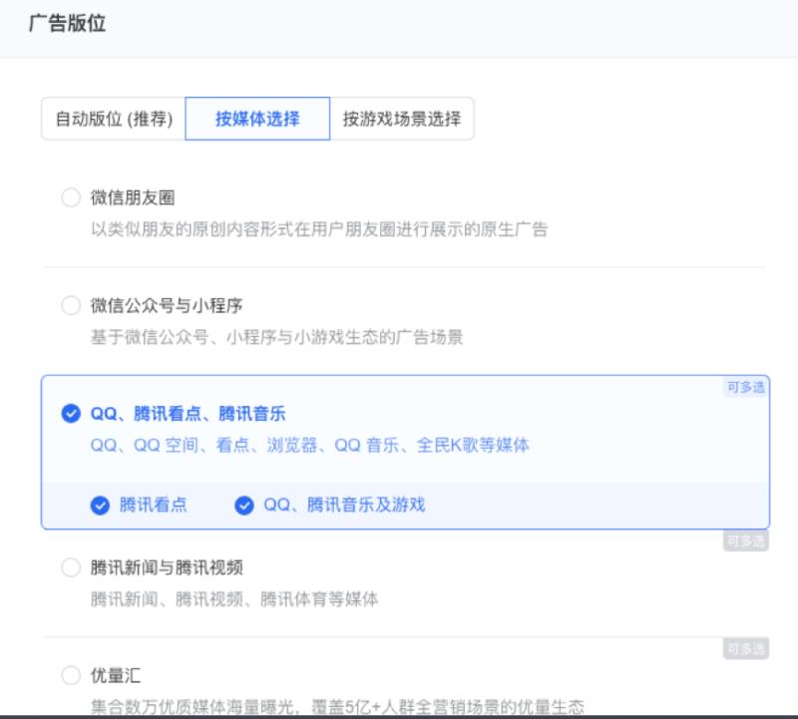Click the checkmark on QQ、腾讯看点、腾讯音乐 header
798x719 pixels.
(x=71, y=411)
